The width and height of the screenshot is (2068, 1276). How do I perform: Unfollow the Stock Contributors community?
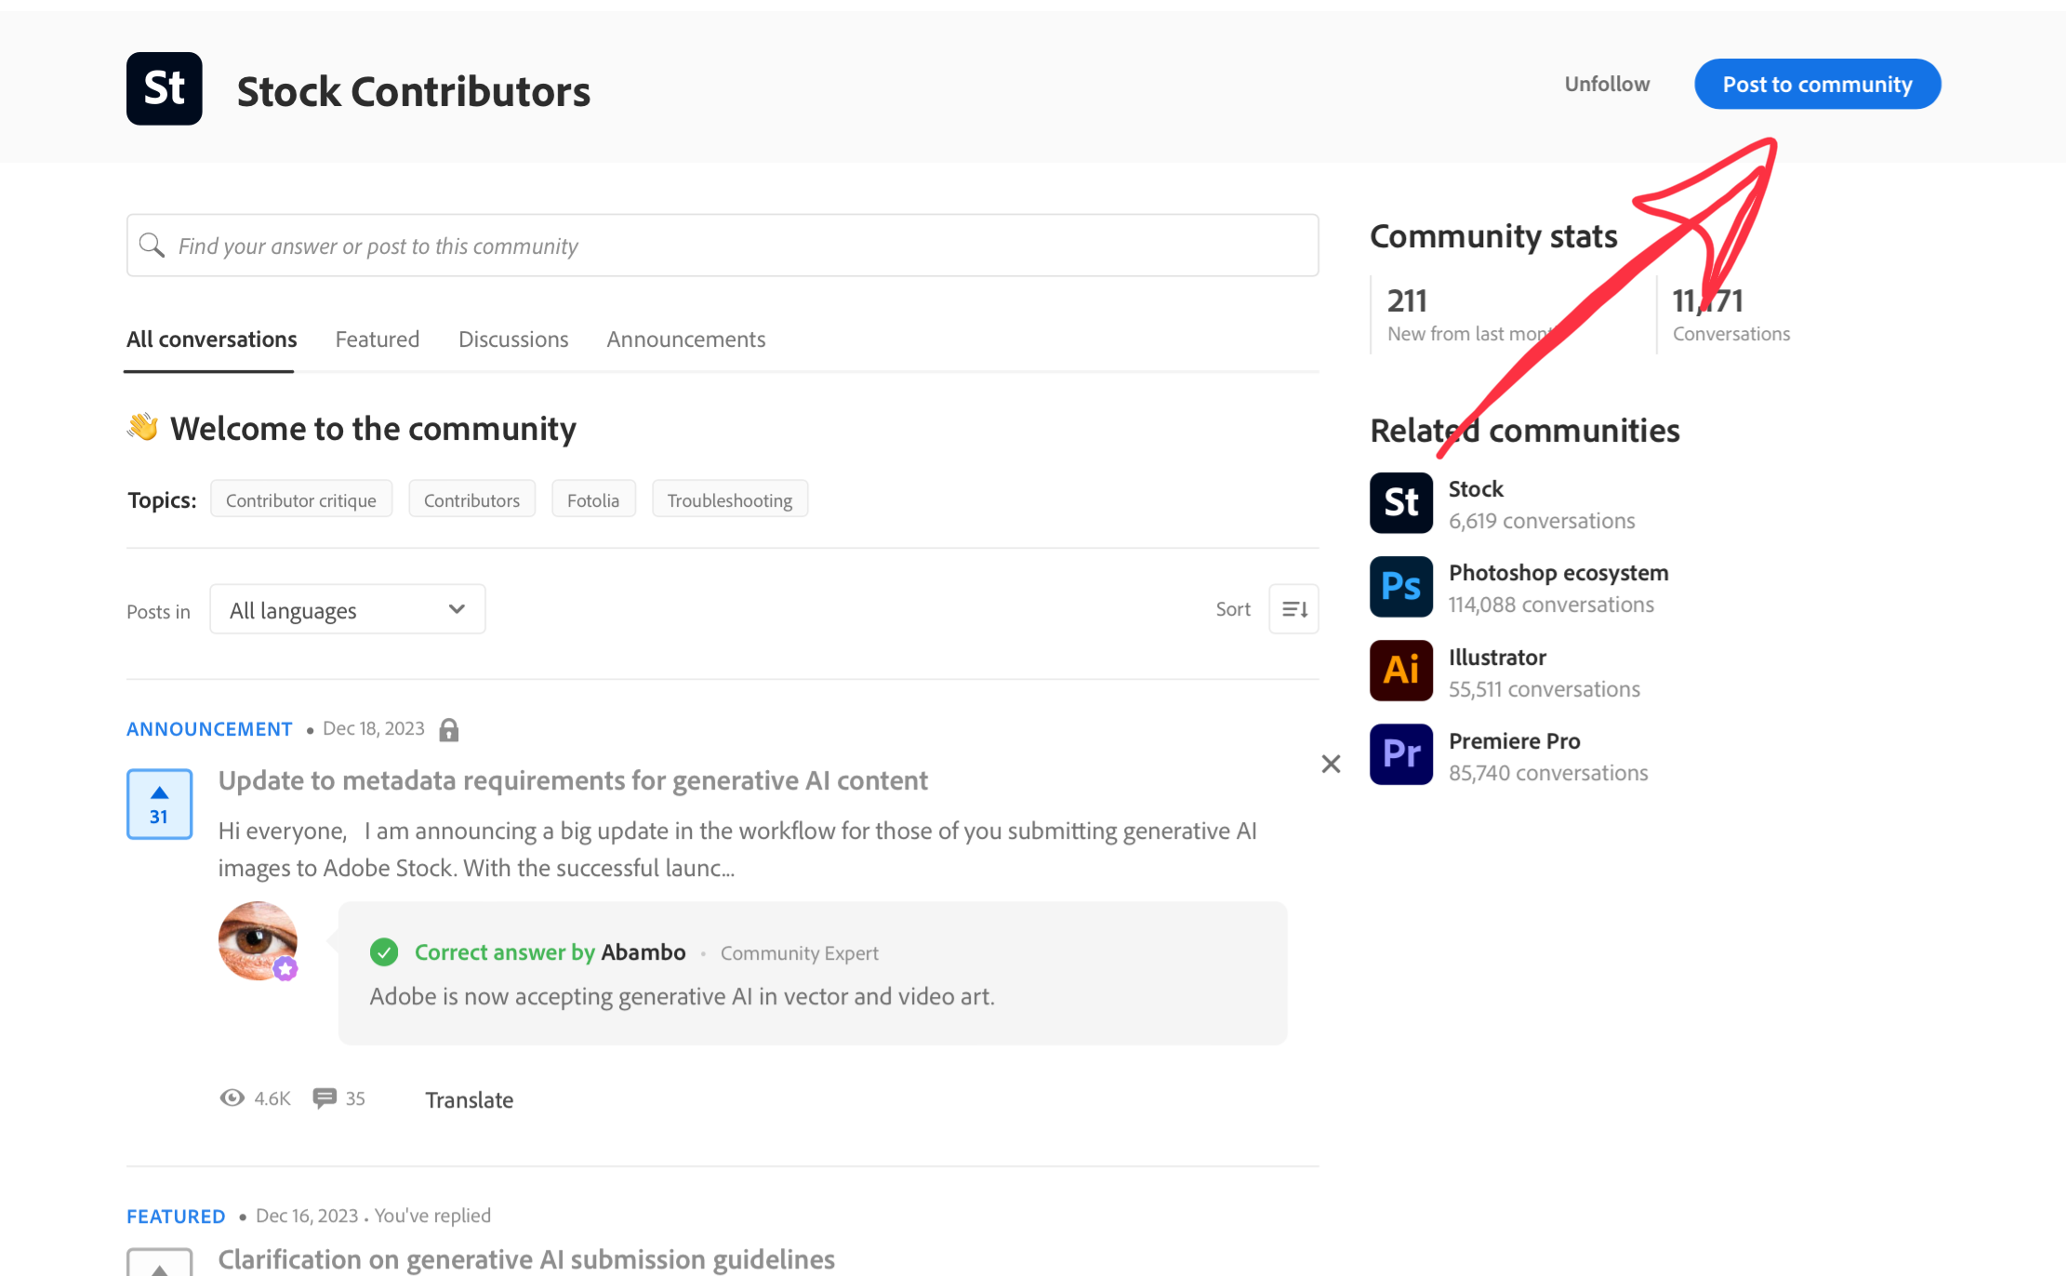tap(1606, 84)
